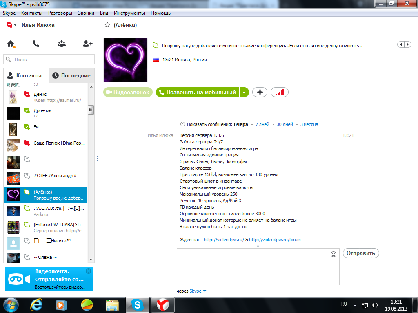Image resolution: width=418 pixels, height=313 pixels.
Task: Open Yandex browser from the taskbar
Action: 162,305
